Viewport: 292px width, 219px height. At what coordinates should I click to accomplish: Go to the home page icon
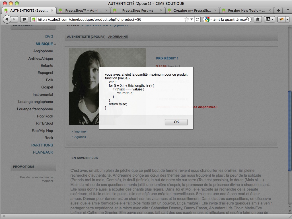(x=258, y=19)
